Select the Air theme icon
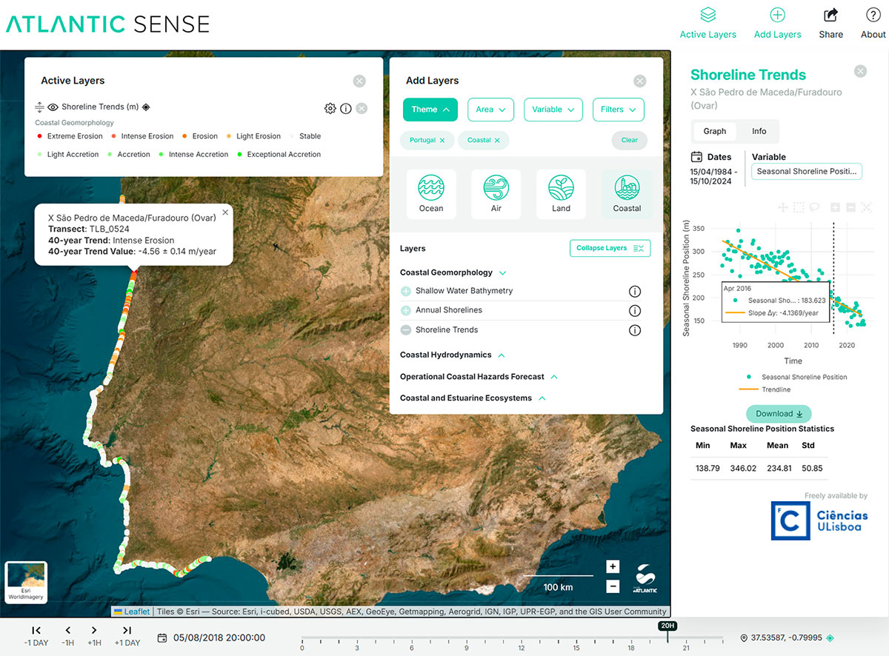The height and width of the screenshot is (656, 889). click(x=496, y=194)
